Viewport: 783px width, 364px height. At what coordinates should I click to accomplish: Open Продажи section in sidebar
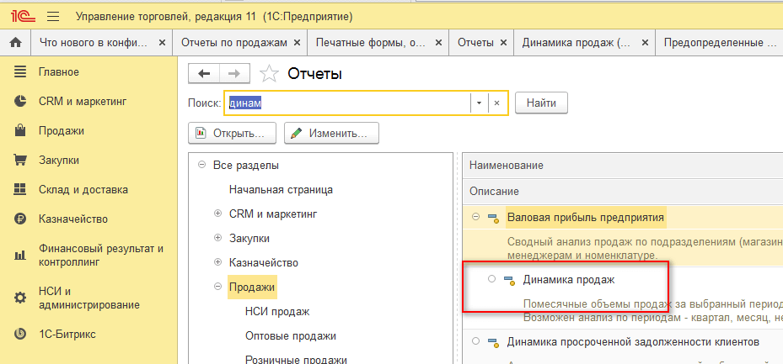[x=61, y=130]
